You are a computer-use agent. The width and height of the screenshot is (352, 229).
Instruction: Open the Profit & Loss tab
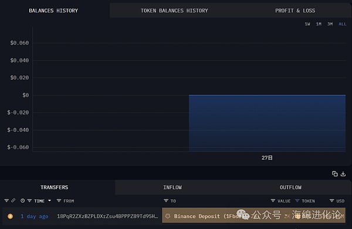point(295,11)
